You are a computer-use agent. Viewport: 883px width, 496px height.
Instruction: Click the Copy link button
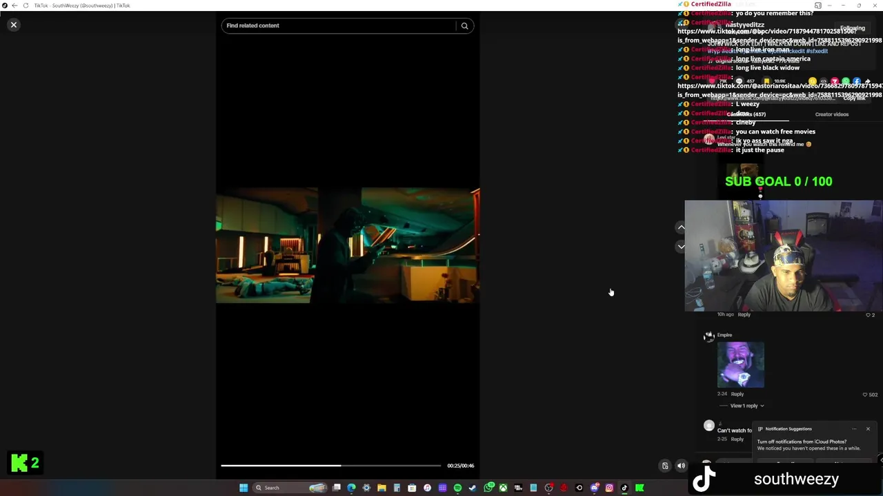click(x=854, y=99)
